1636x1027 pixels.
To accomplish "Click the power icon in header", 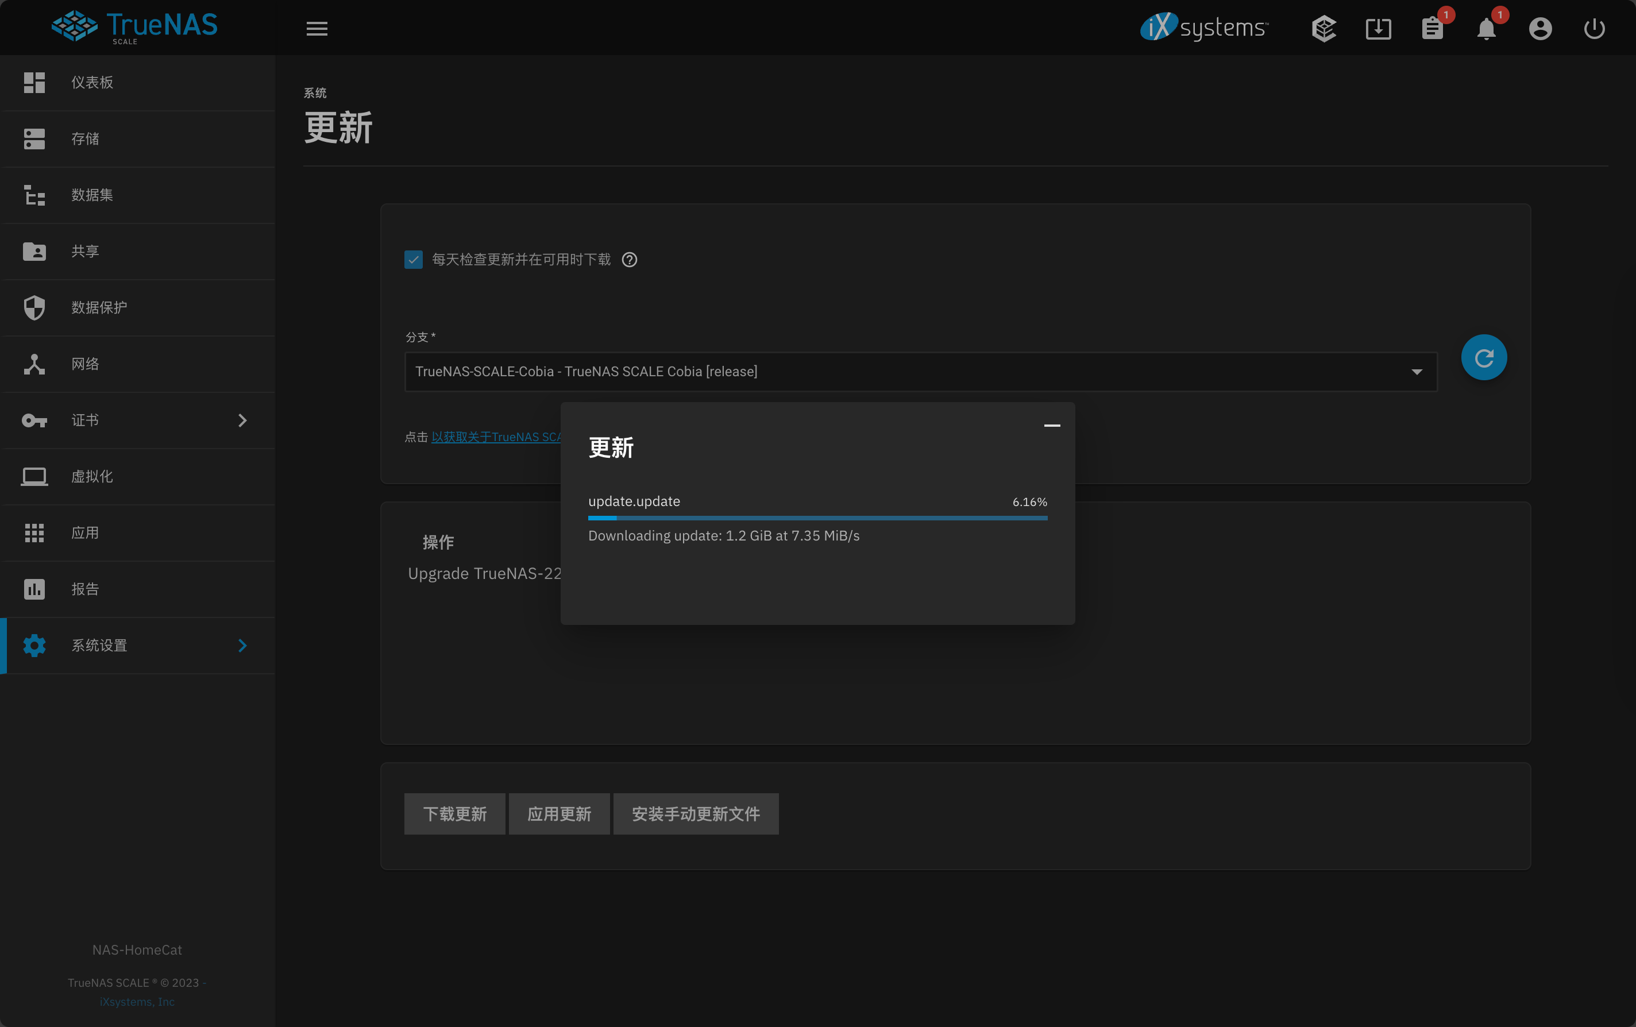I will click(x=1594, y=29).
